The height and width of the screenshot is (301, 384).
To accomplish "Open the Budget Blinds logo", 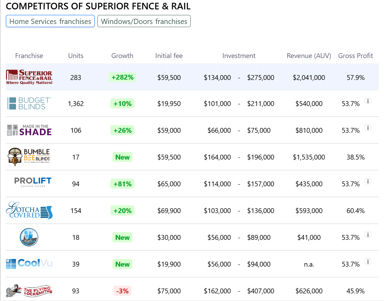I will tap(29, 104).
